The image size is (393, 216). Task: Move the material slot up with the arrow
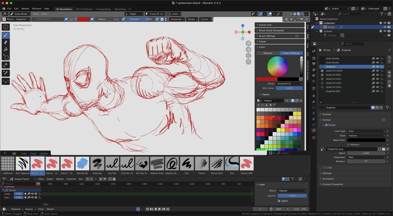(389, 72)
